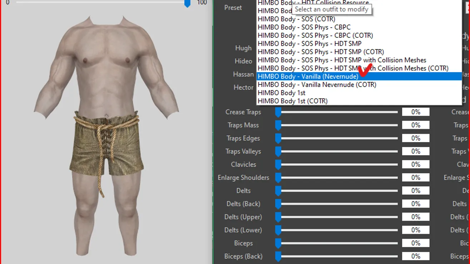Image resolution: width=470 pixels, height=264 pixels.
Task: Click the Clavicles percentage input field
Action: coord(415,164)
